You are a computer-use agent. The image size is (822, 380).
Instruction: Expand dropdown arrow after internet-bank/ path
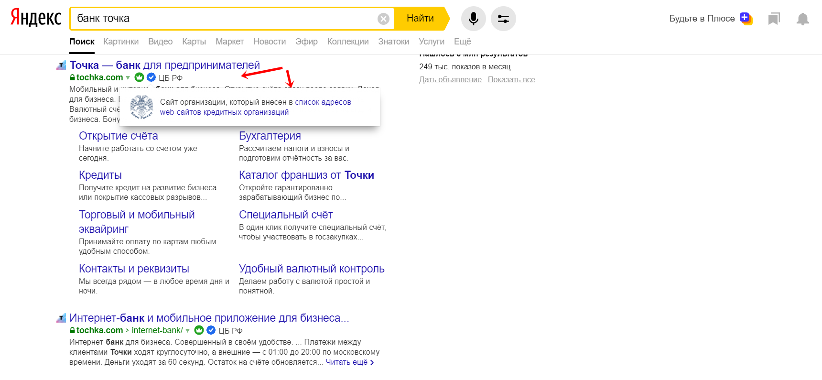tap(188, 331)
